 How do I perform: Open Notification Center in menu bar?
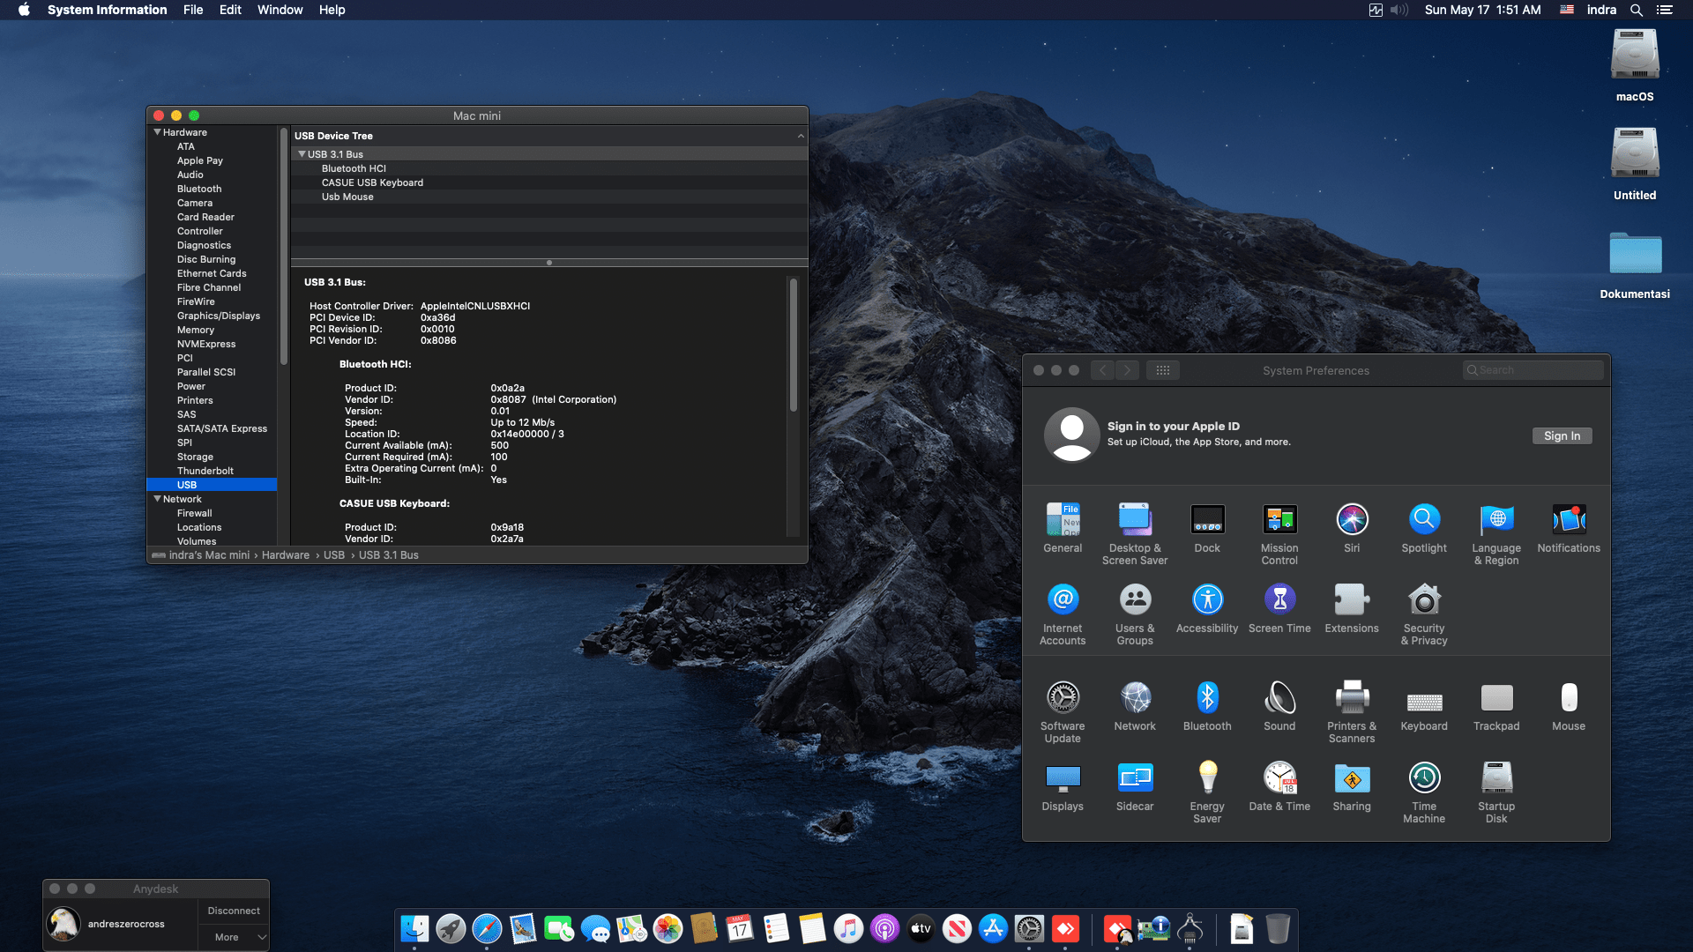point(1664,10)
